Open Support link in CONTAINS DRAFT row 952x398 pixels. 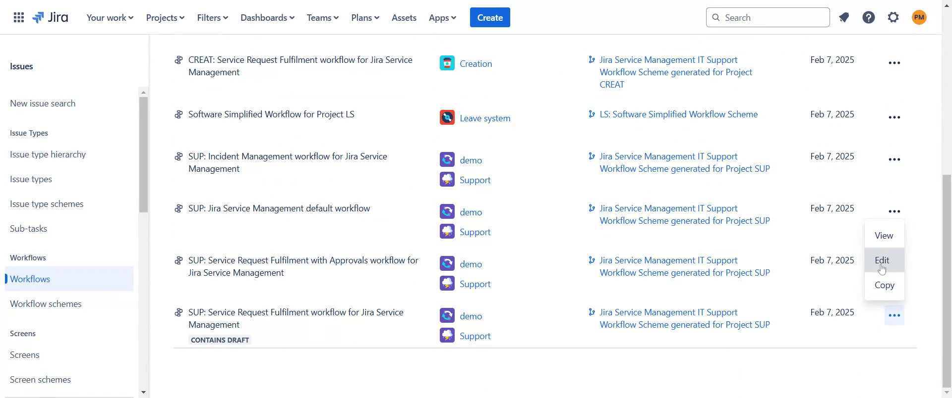click(x=475, y=336)
